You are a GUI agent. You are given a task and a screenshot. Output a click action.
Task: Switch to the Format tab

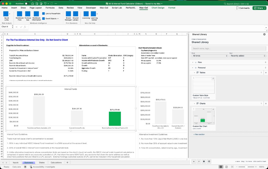[x=172, y=8]
